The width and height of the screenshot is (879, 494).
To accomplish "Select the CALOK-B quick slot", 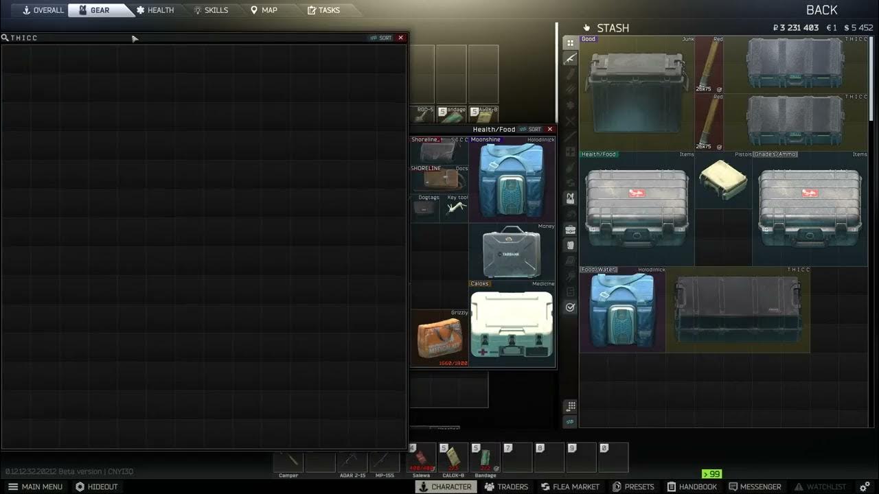I will [453, 458].
